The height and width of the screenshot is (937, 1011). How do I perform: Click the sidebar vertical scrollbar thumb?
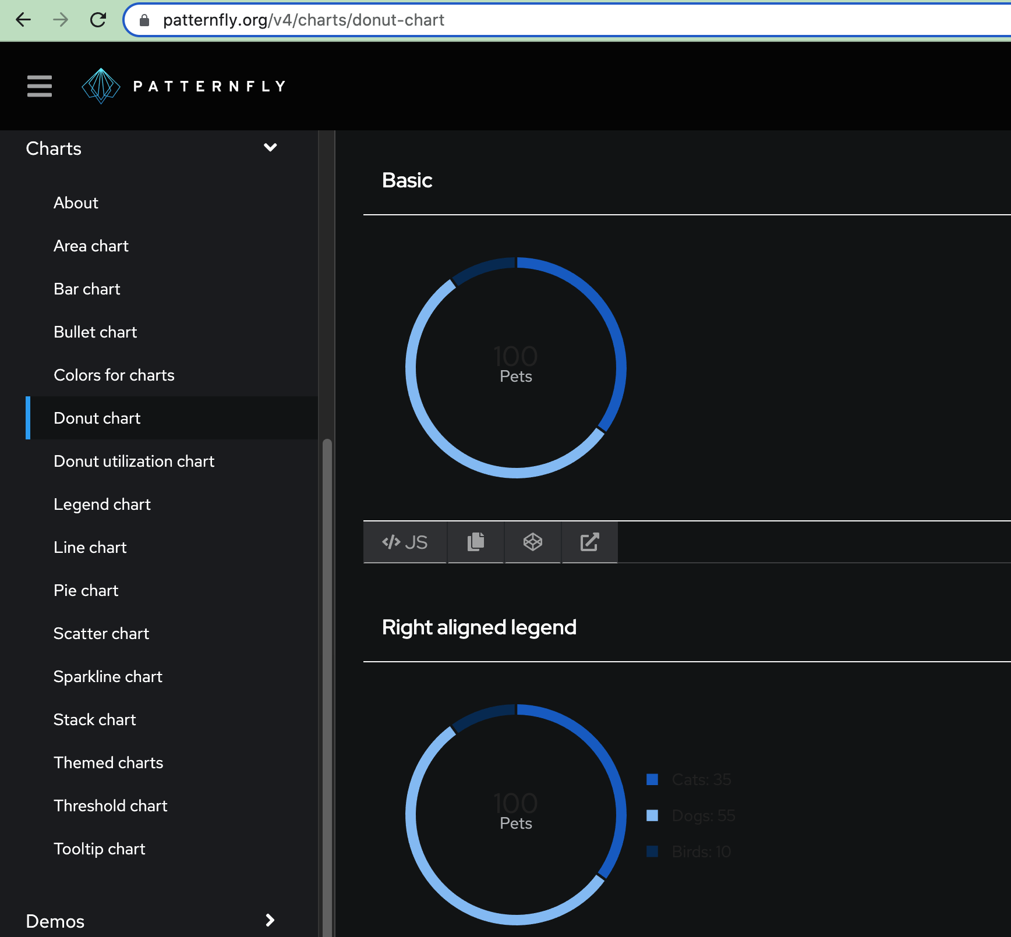pos(327,687)
